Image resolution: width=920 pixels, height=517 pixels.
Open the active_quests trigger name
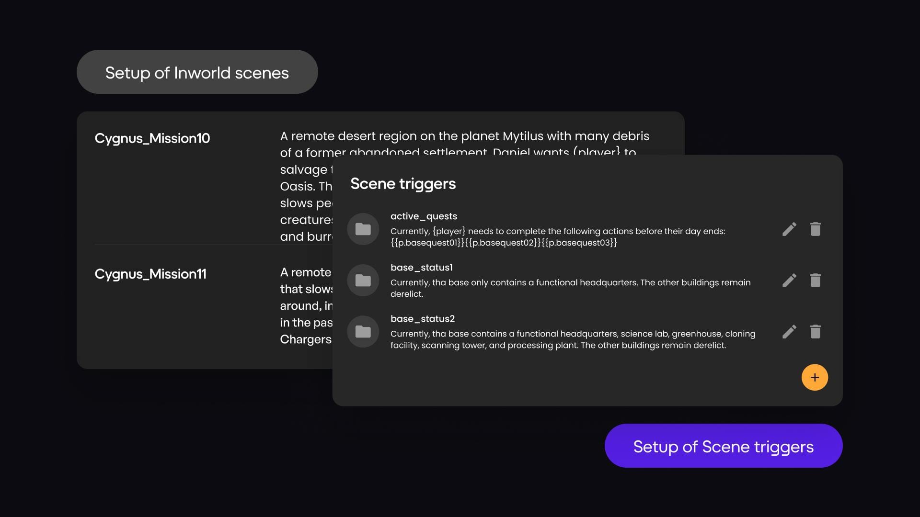tap(424, 216)
